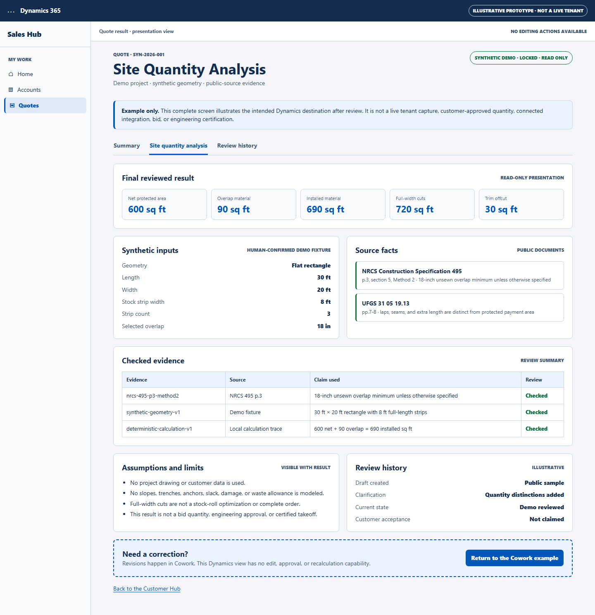Select the Site quantity analysis tab
Image resolution: width=595 pixels, height=615 pixels.
178,145
